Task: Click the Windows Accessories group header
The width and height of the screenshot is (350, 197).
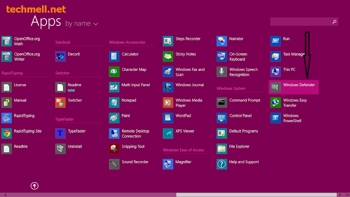Action: (127, 42)
